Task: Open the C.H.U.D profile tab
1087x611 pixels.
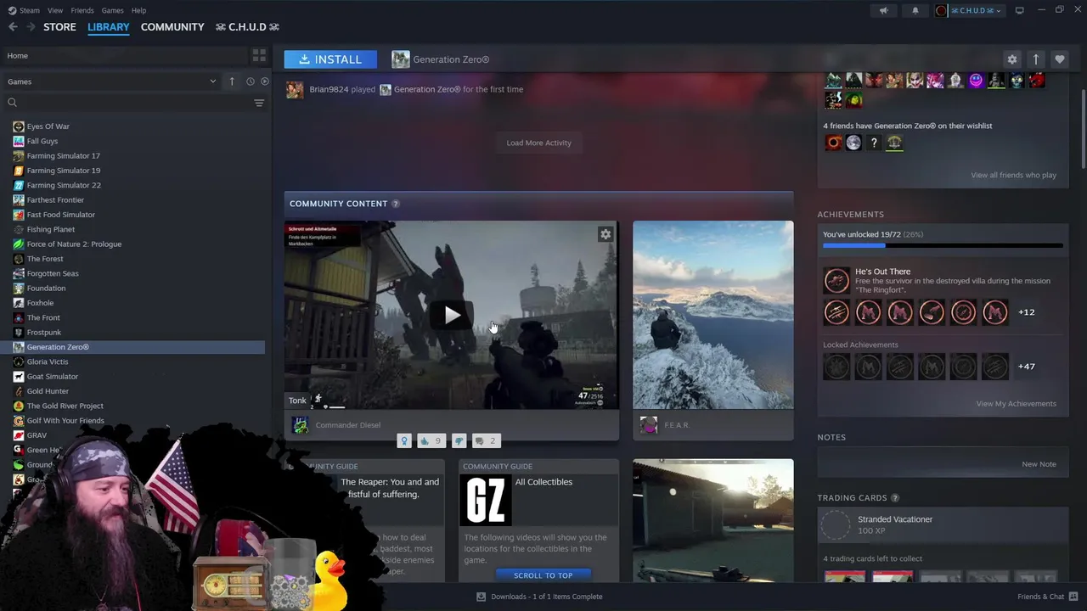Action: 247,27
